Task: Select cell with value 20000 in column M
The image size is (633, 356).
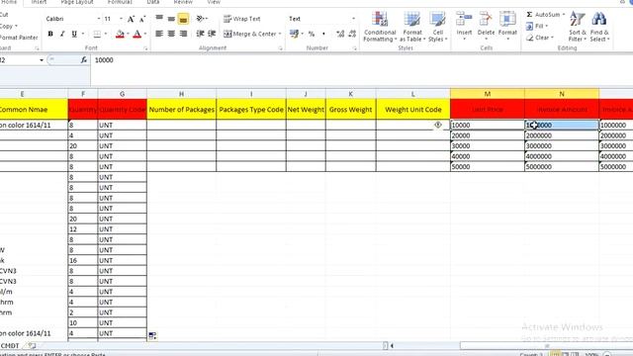Action: (488, 135)
